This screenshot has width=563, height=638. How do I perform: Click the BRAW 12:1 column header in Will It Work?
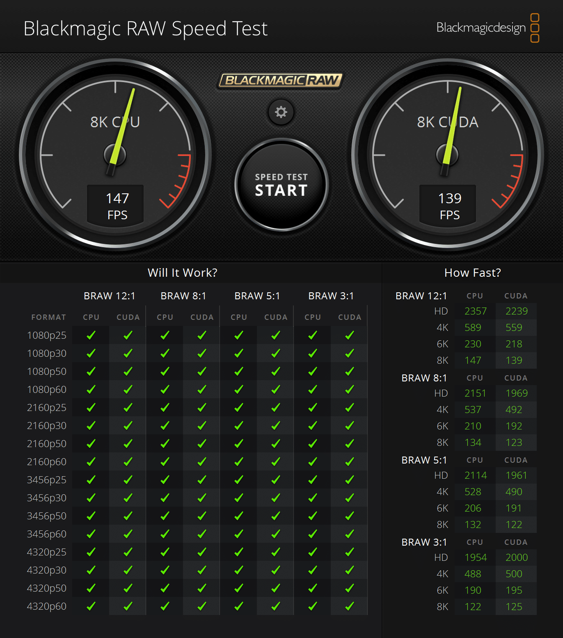[110, 296]
